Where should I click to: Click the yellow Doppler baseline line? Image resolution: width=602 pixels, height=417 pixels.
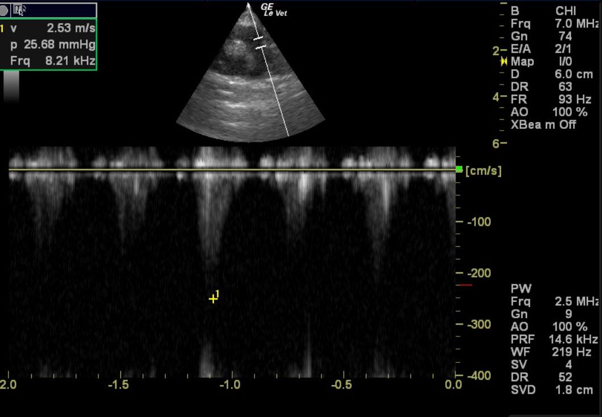(227, 169)
